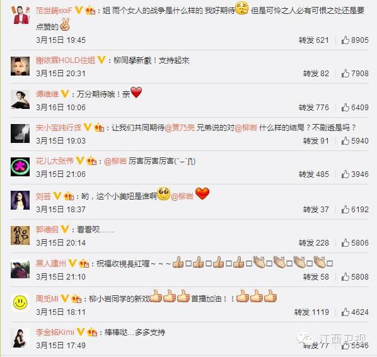This screenshot has height=357, width=377.
Task: Click 郭德纲's username link
Action: (47, 230)
